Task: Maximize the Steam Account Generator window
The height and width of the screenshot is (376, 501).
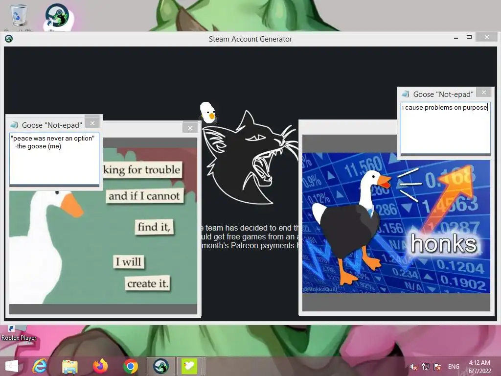Action: [469, 37]
